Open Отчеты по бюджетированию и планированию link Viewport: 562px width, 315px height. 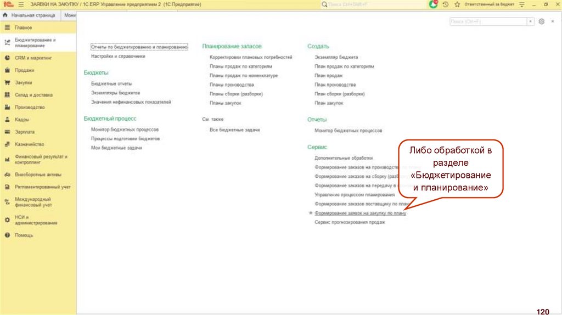point(139,47)
